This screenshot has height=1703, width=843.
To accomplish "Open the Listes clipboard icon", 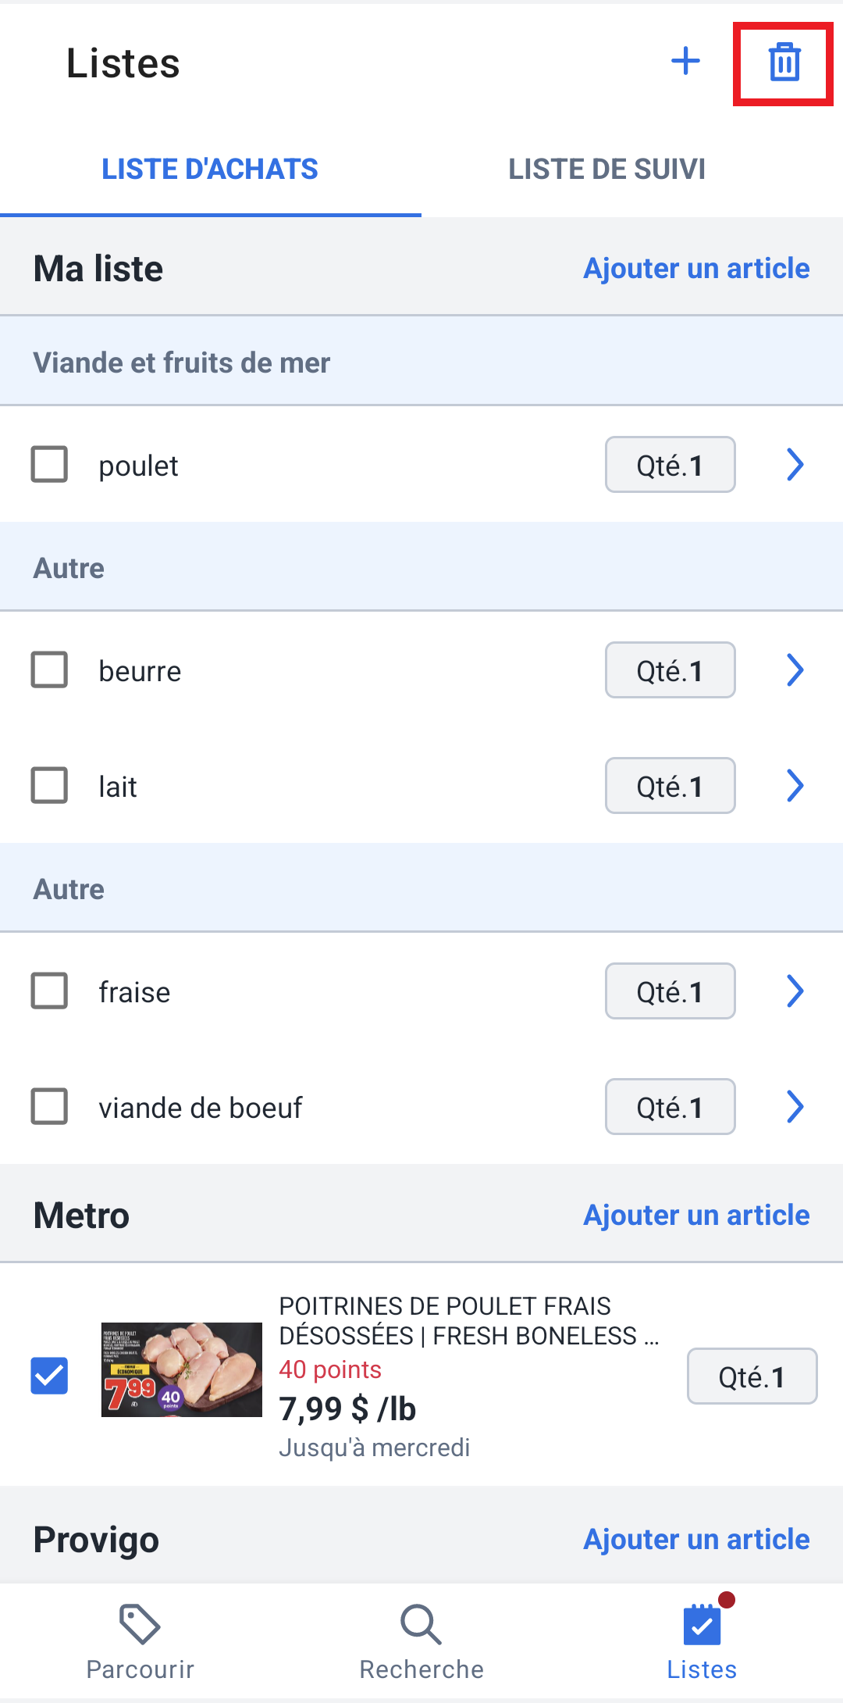I will pos(702,1624).
